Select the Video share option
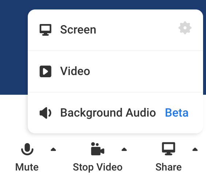This screenshot has height=180, width=206. coord(115,71)
